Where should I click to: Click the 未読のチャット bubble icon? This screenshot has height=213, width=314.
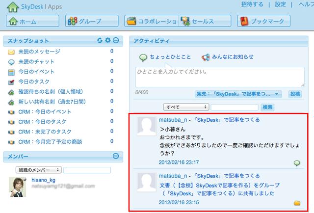[x=11, y=62]
